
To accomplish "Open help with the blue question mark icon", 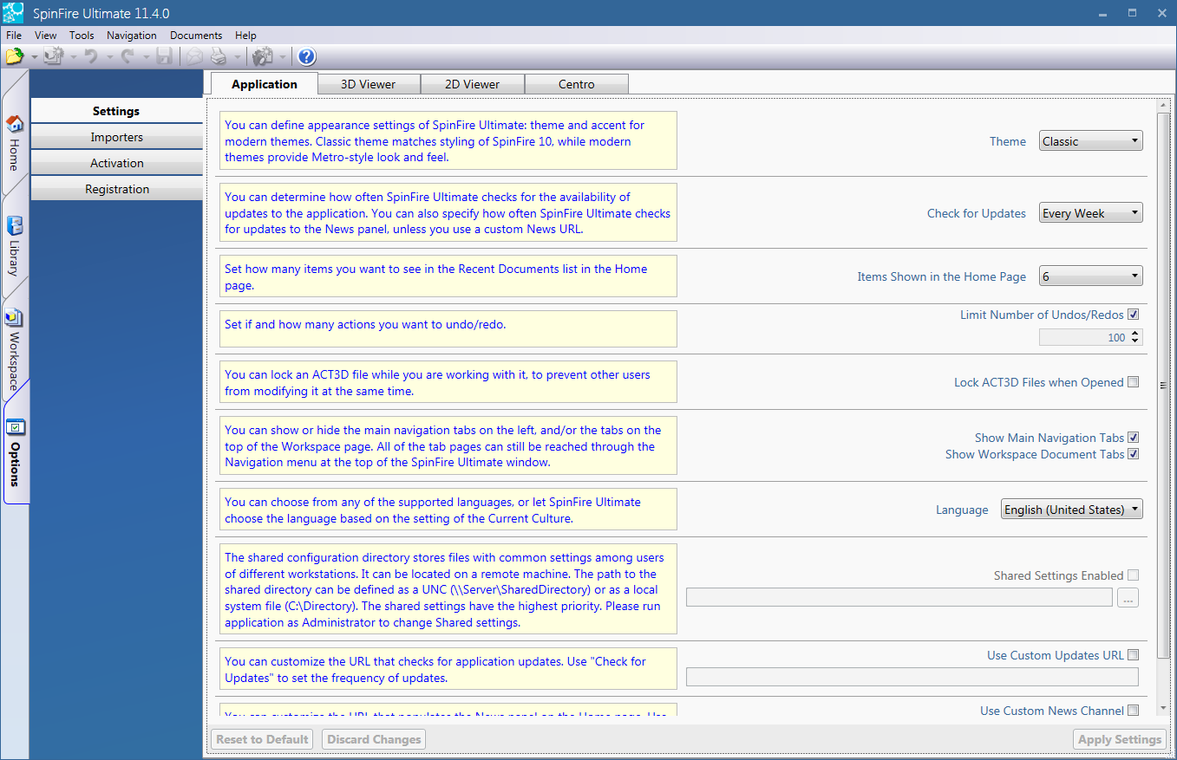I will click(x=307, y=57).
